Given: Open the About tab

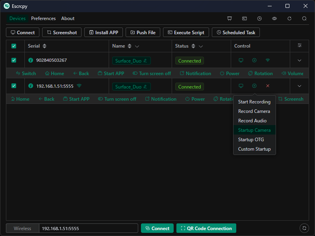Looking at the screenshot, I should point(68,18).
